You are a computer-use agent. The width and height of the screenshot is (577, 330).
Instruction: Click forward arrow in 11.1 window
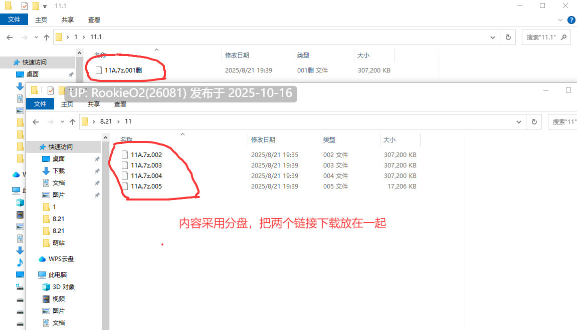(24, 37)
